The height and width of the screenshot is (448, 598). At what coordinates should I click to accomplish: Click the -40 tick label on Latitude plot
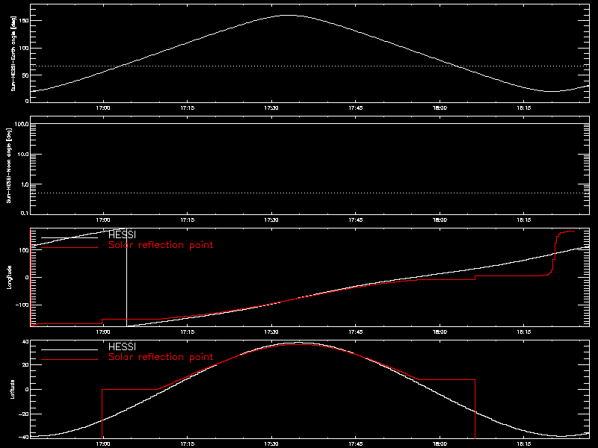pos(24,437)
